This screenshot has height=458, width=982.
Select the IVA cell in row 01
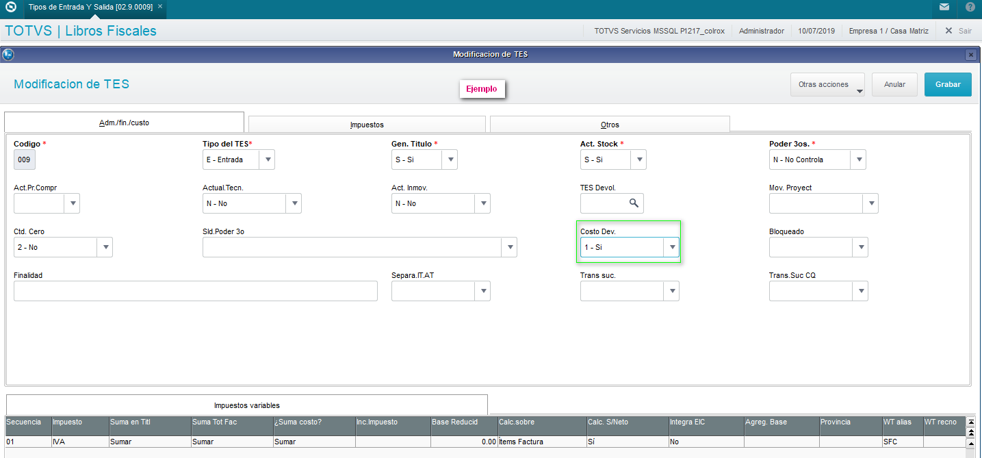click(80, 442)
